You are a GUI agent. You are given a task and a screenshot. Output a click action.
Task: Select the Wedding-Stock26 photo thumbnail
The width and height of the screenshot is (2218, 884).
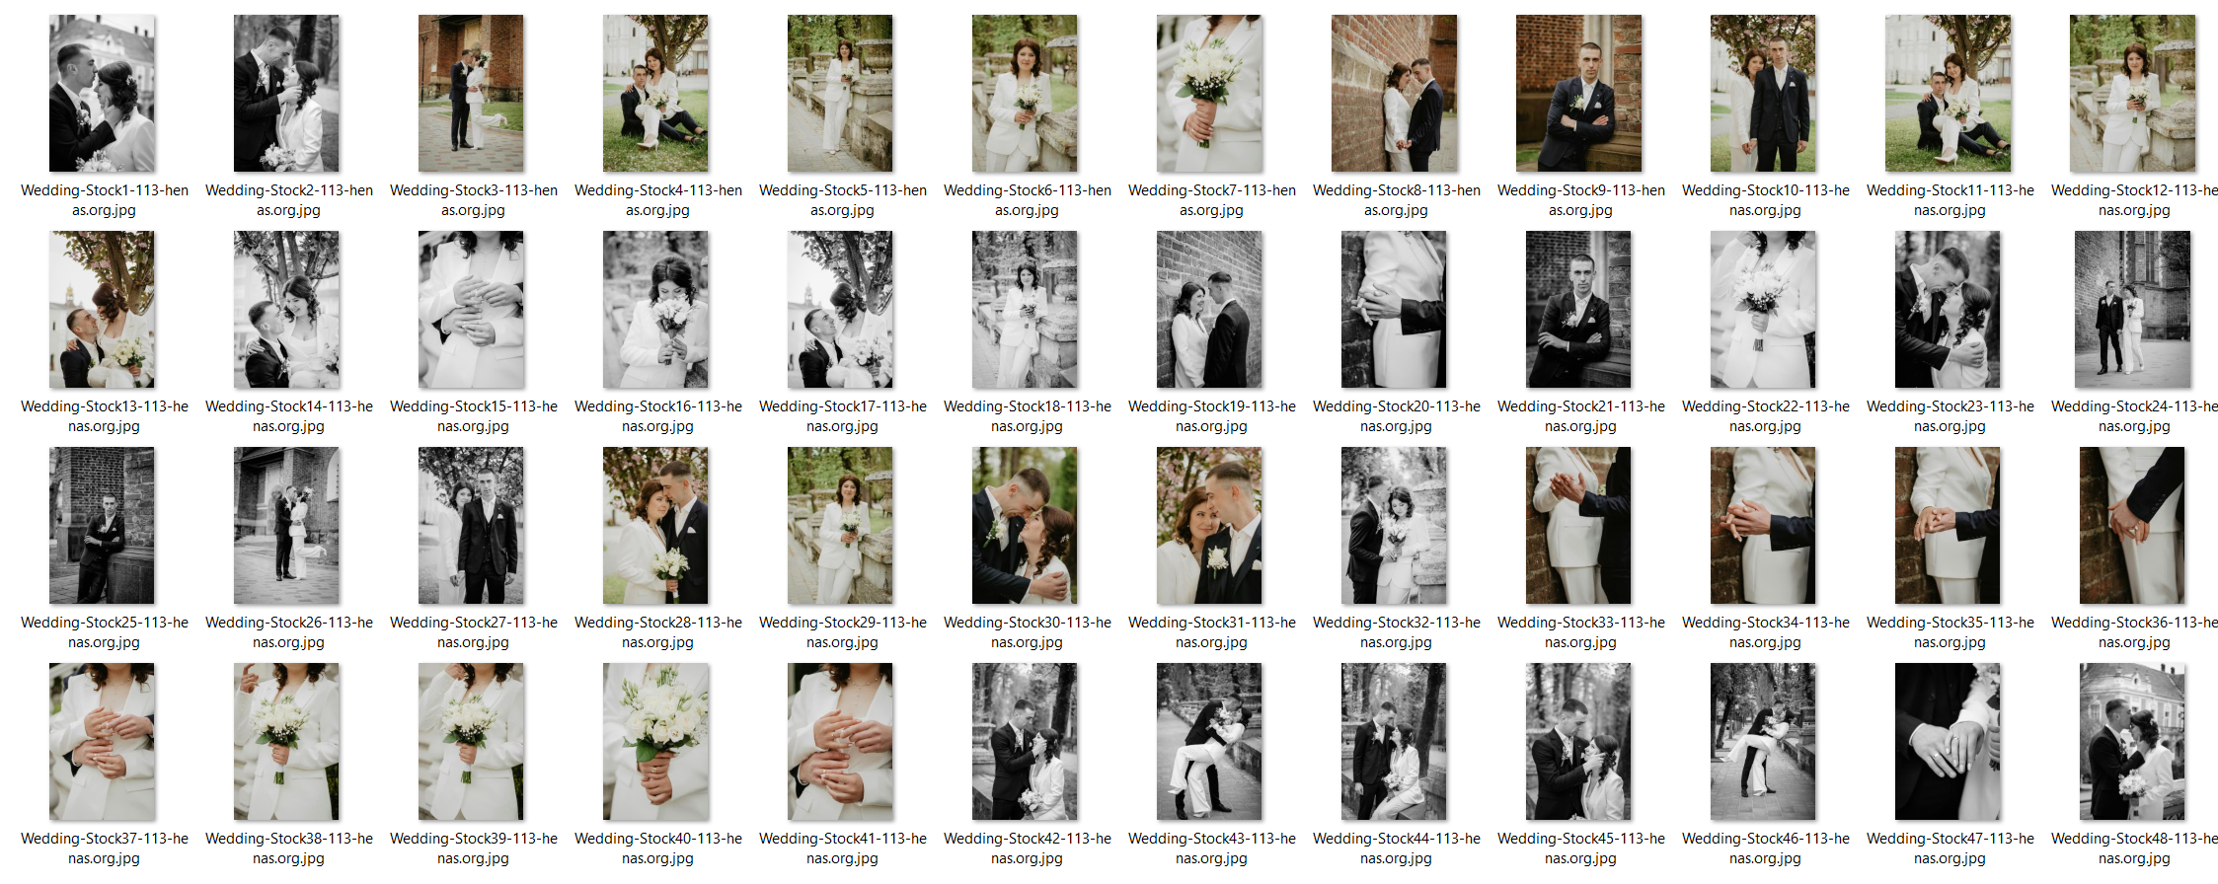(x=287, y=525)
